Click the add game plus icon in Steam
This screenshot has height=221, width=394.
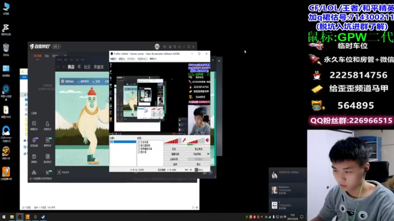point(59,172)
